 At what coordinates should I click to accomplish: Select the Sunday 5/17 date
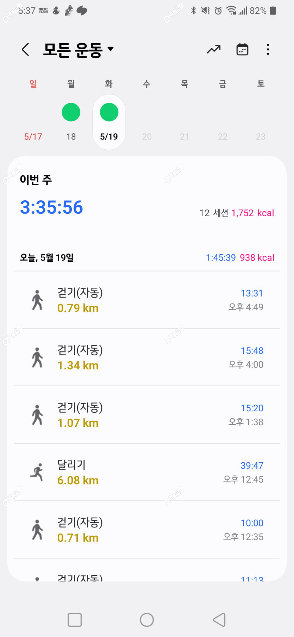[33, 137]
